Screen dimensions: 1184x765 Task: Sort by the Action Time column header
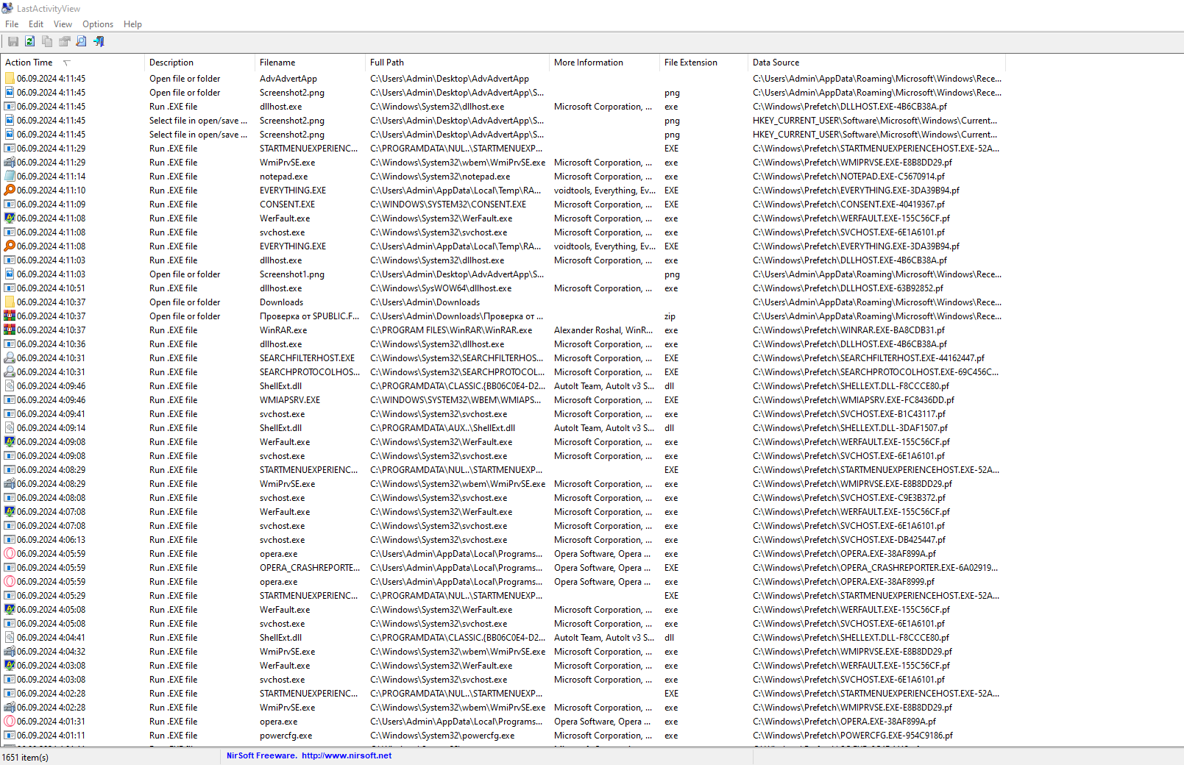72,63
